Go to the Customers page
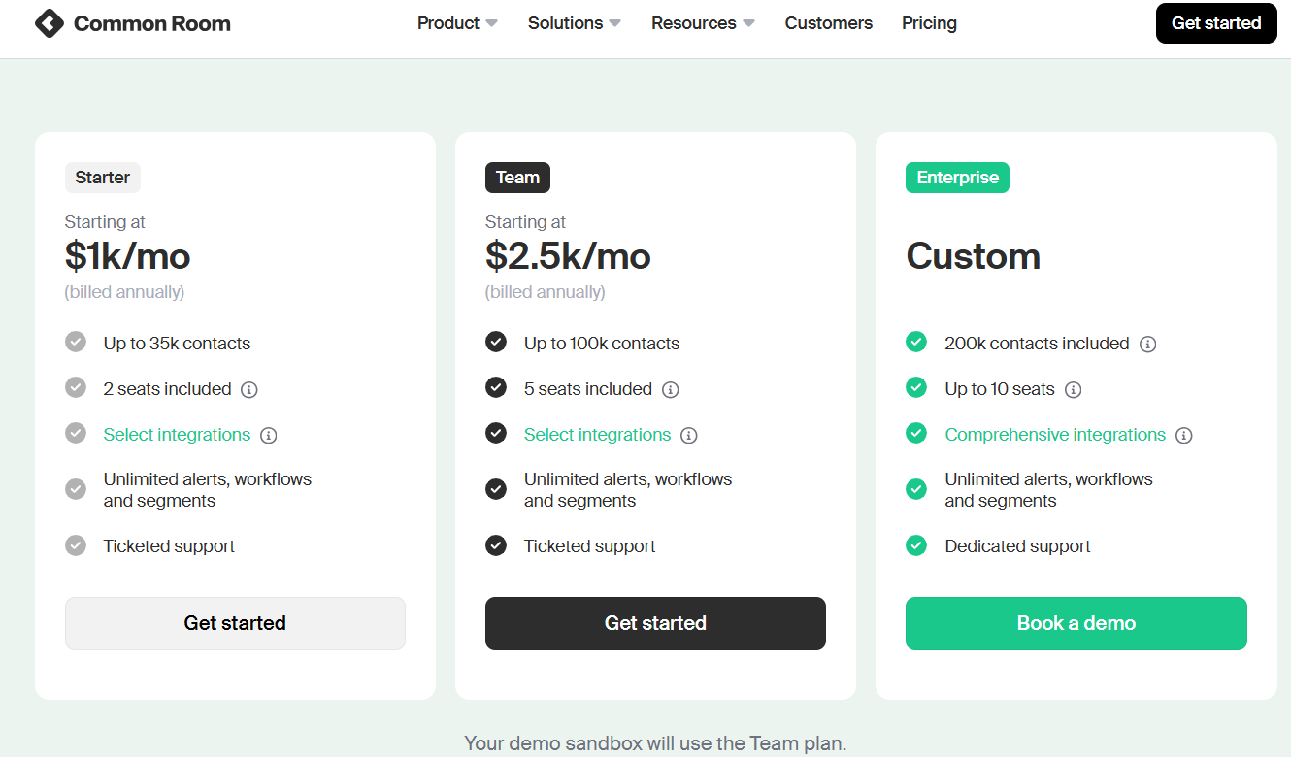The image size is (1291, 757). tap(828, 23)
